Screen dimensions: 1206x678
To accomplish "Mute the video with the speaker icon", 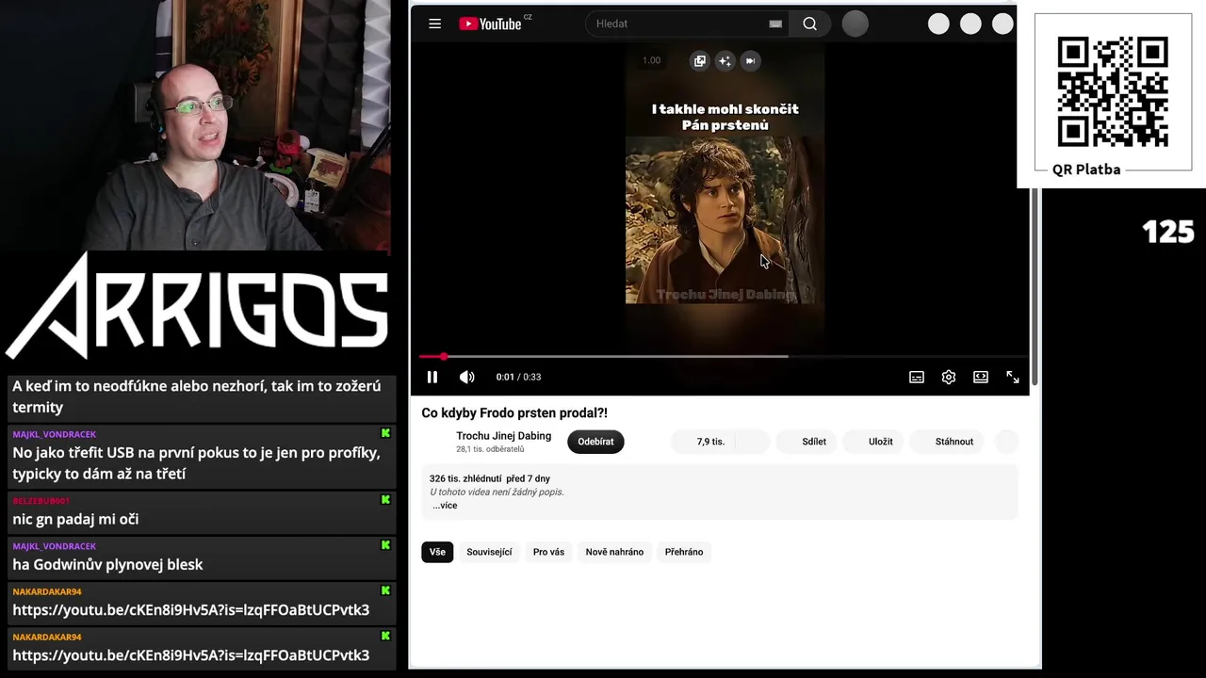I will [x=466, y=377].
